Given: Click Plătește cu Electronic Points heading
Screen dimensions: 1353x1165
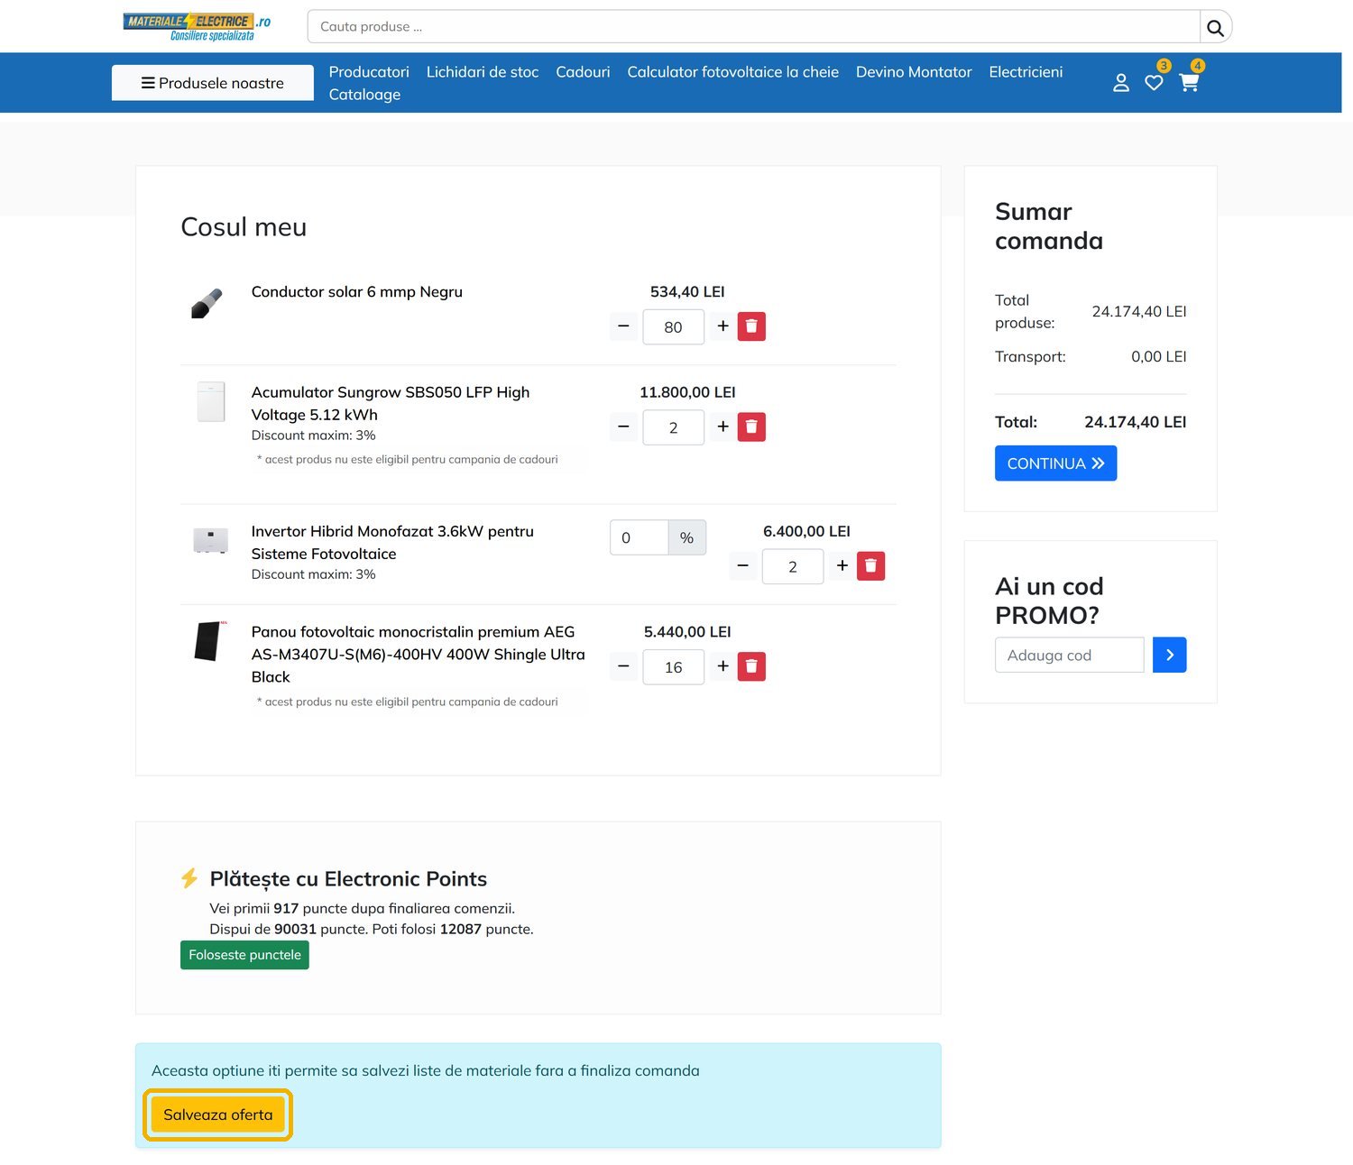Looking at the screenshot, I should (x=348, y=879).
